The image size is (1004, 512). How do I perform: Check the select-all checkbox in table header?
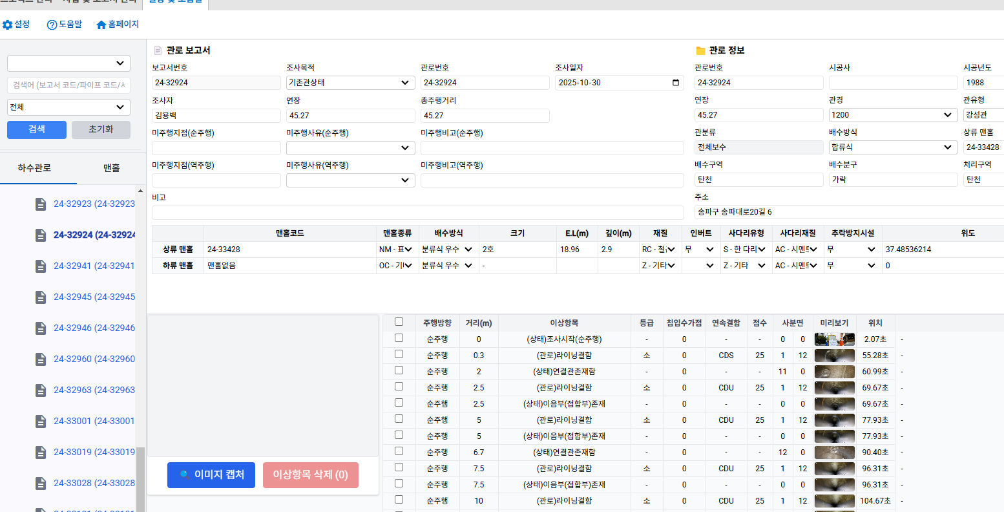[399, 322]
